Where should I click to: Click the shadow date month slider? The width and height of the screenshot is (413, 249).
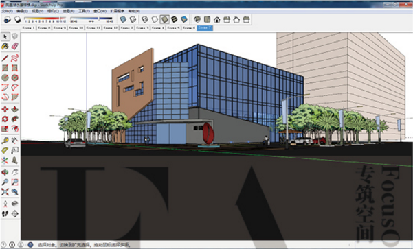(x=45, y=19)
